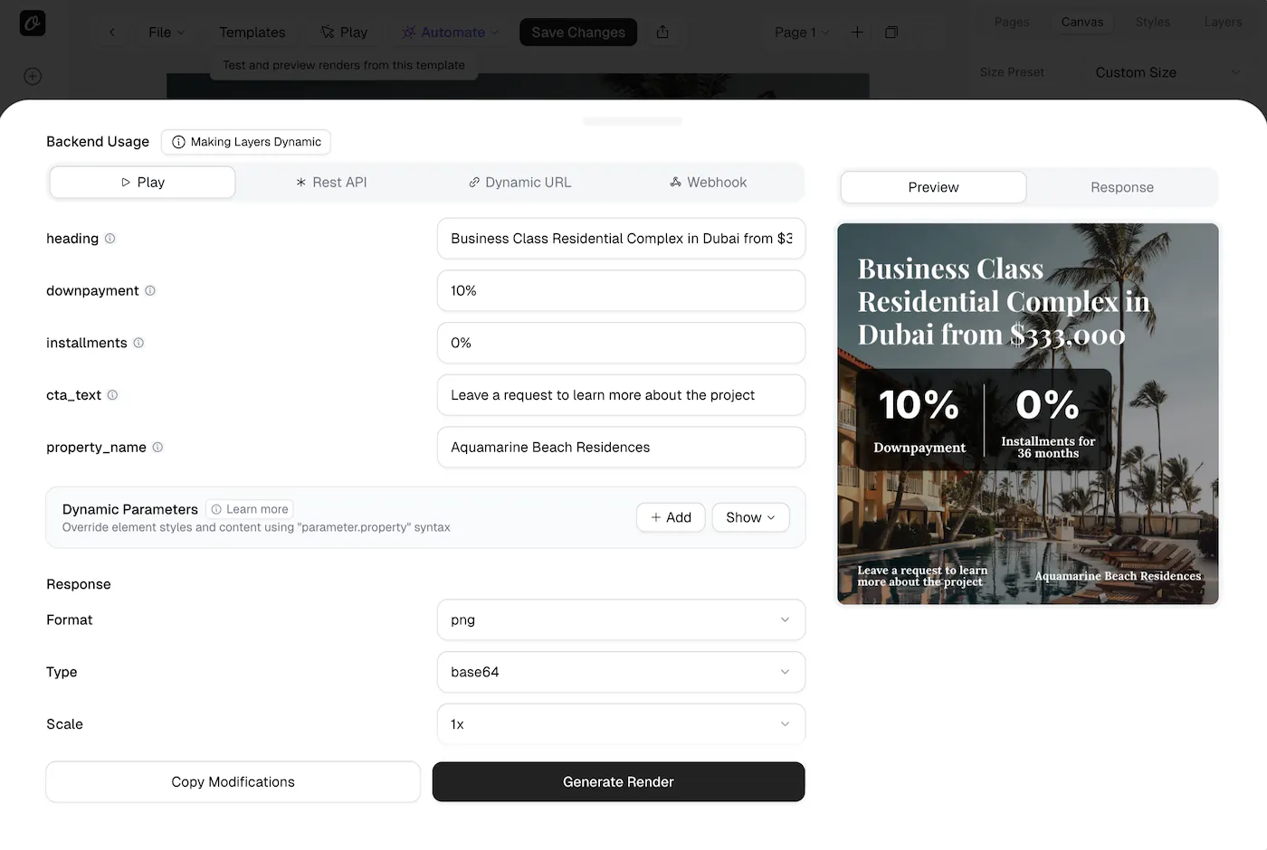Click the Backend Usage heading text

[98, 141]
